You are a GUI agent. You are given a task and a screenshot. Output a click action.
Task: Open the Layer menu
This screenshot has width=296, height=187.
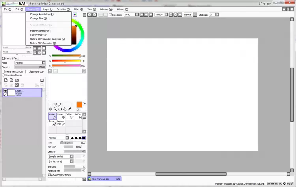tap(48, 9)
